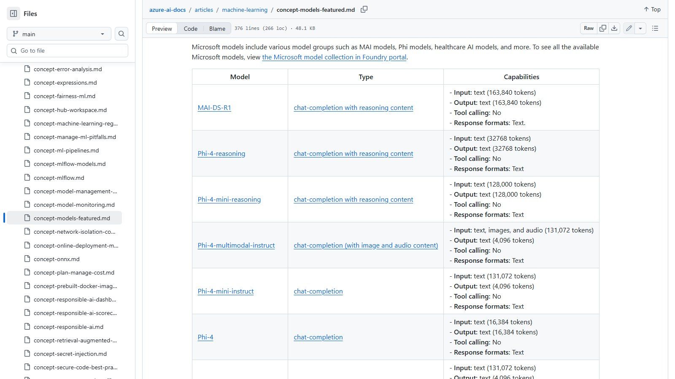The image size is (675, 379).
Task: Jump to Top of the file
Action: coord(652,9)
